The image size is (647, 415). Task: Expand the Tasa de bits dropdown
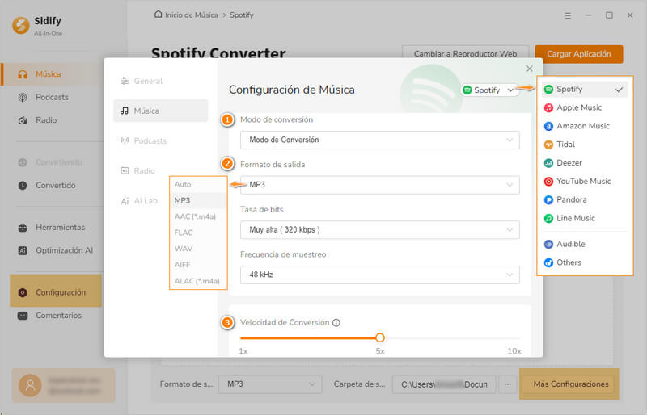tap(379, 230)
